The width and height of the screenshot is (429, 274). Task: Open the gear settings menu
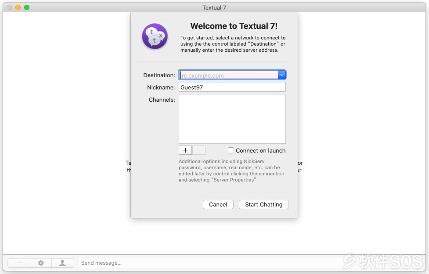(x=41, y=263)
